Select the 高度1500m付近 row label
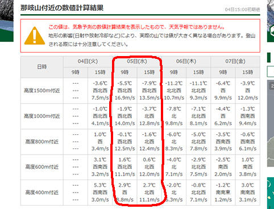The image size is (274, 209). [x=42, y=91]
